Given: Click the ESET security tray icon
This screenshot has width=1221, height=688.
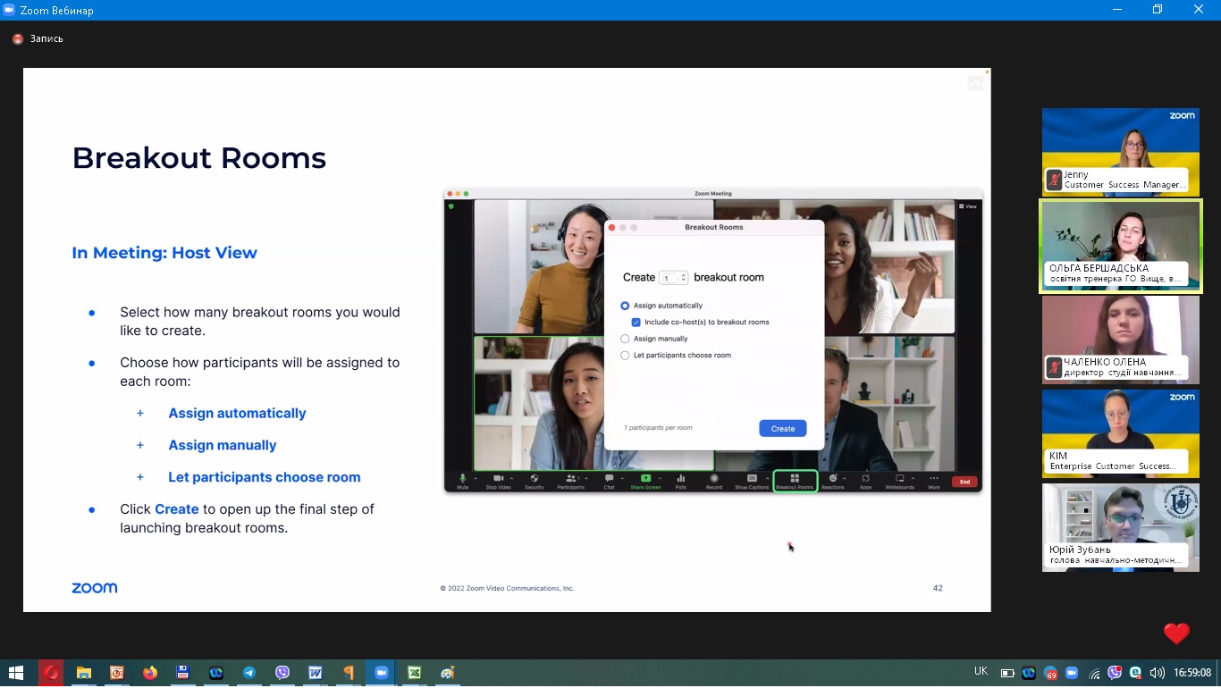Looking at the screenshot, I should click(x=1135, y=673).
